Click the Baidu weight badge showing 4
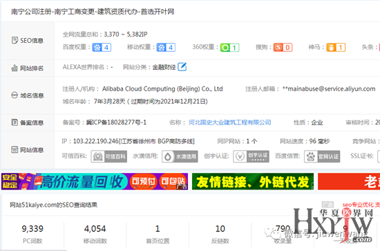Image resolution: width=380 pixels, height=251 pixels. (x=102, y=47)
